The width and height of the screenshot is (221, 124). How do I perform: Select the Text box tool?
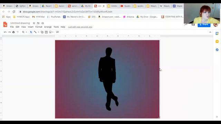(46, 32)
